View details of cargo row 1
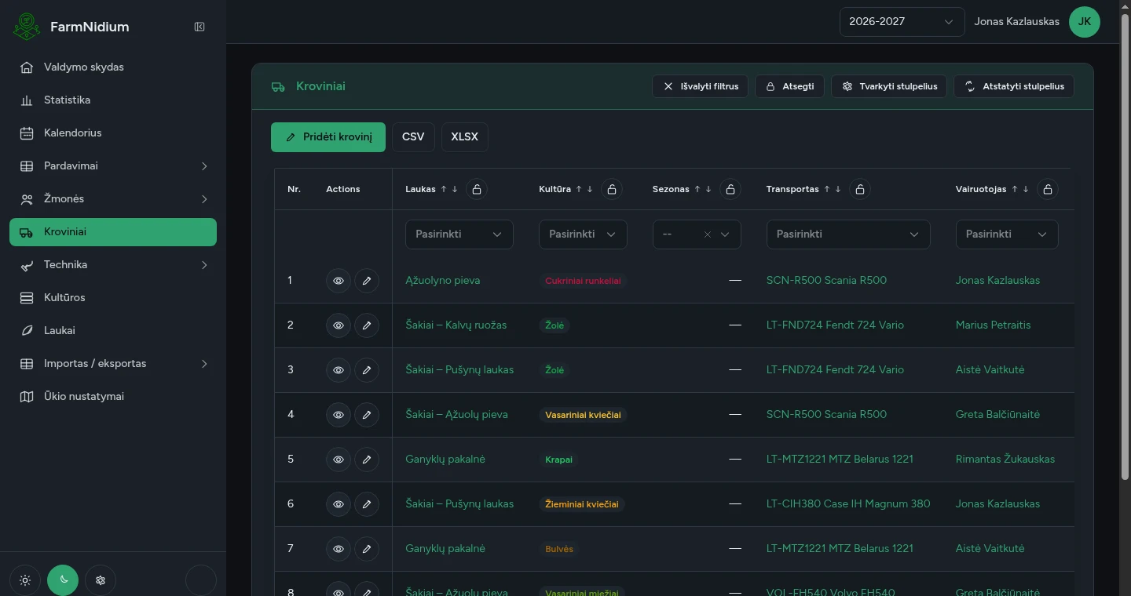This screenshot has width=1131, height=596. (339, 281)
